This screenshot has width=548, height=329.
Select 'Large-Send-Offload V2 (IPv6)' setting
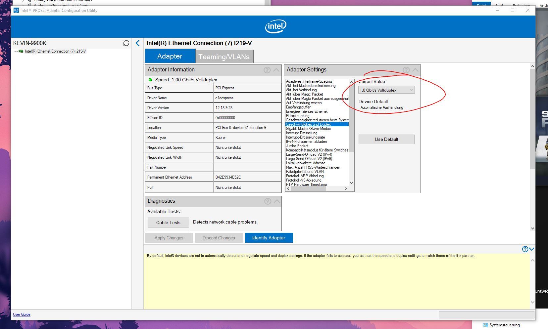click(x=317, y=159)
